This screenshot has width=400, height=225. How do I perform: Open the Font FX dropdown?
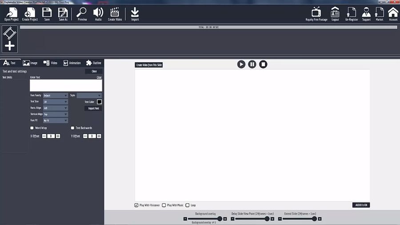click(x=56, y=121)
